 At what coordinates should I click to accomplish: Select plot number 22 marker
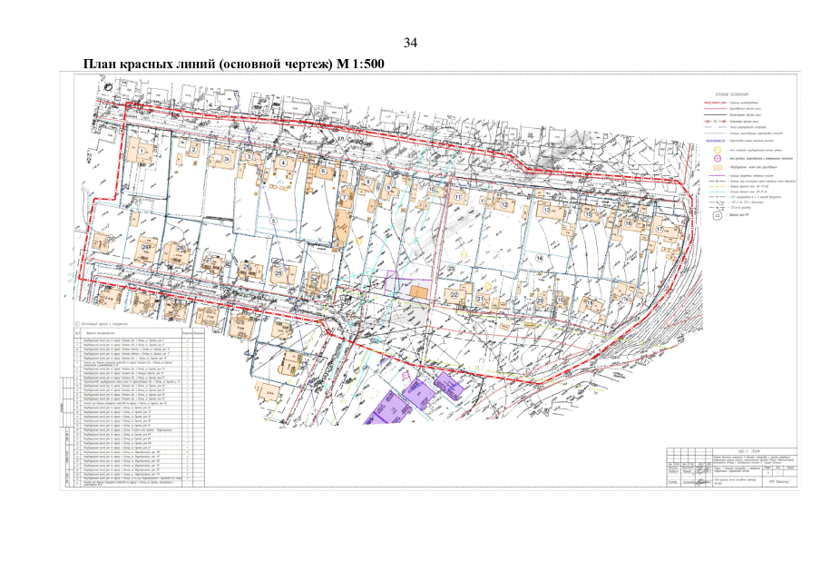coord(453,295)
